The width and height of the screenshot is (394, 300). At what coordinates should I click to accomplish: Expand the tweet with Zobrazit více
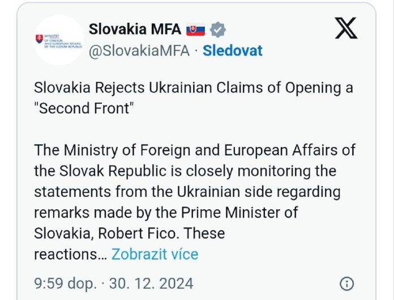[155, 253]
